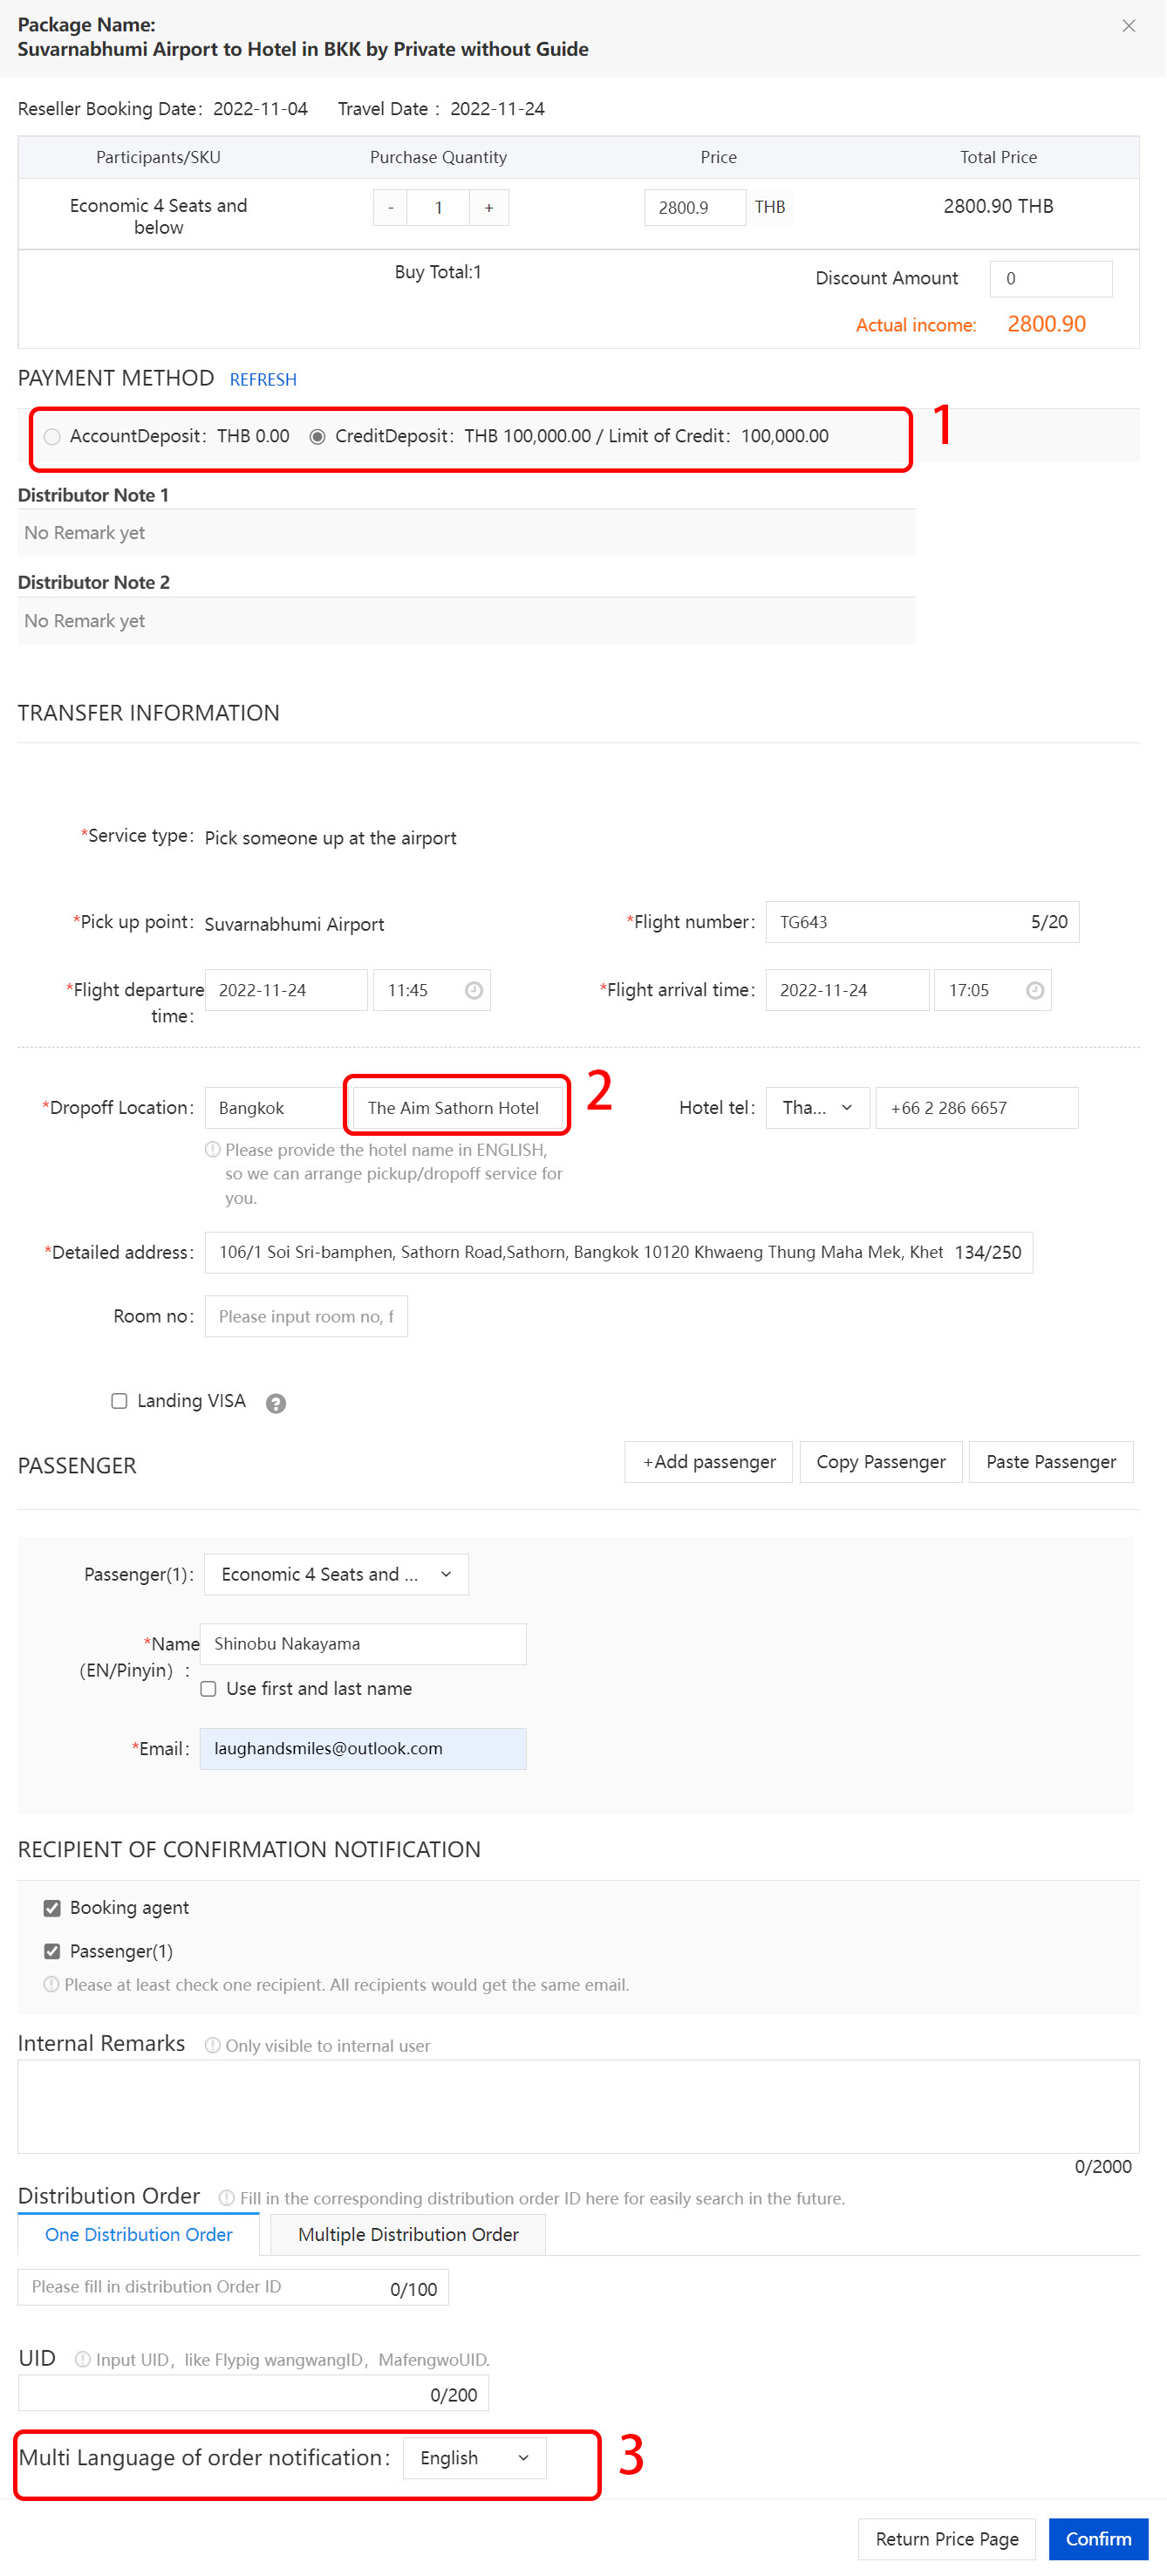Open the order notification language dropdown

point(474,2458)
